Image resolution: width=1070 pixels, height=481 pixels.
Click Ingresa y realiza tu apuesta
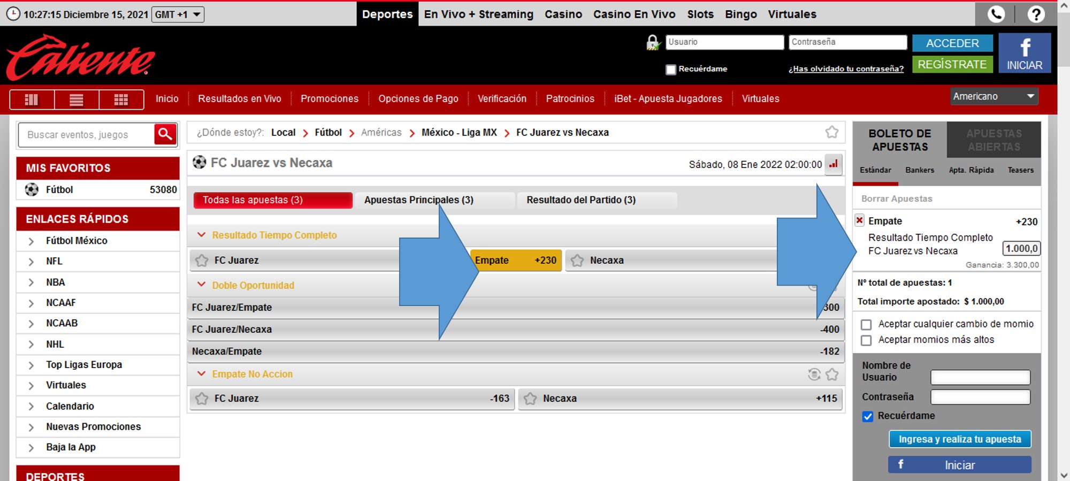point(960,439)
